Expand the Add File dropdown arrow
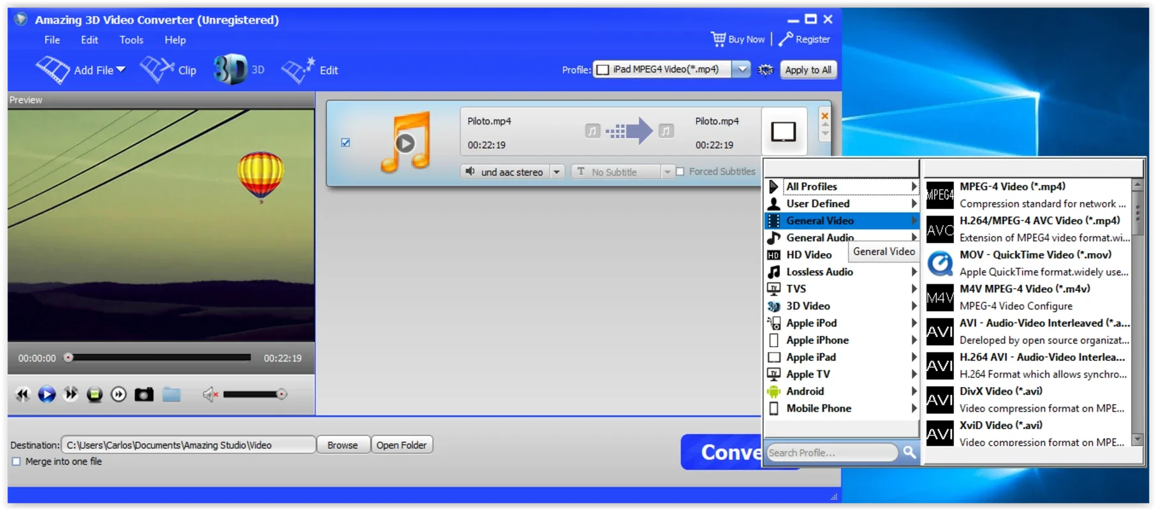 [121, 69]
